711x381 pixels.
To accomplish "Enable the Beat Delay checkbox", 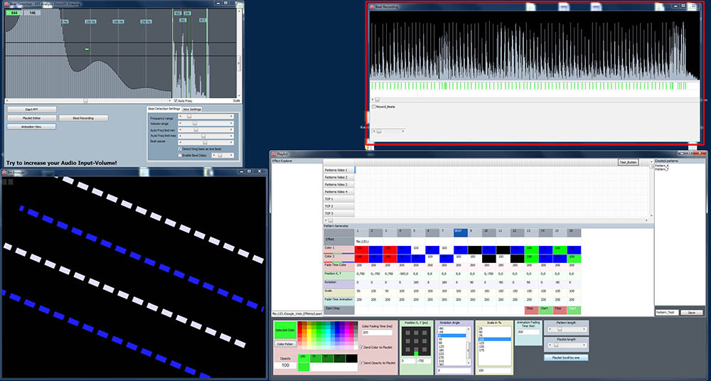I will pos(178,154).
